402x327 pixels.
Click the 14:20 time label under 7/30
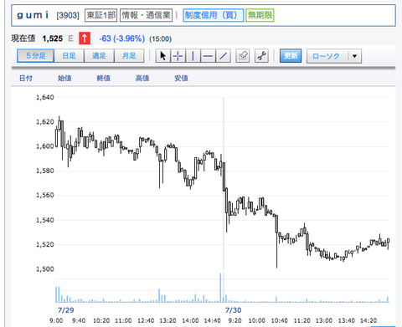pyautogui.click(x=368, y=321)
